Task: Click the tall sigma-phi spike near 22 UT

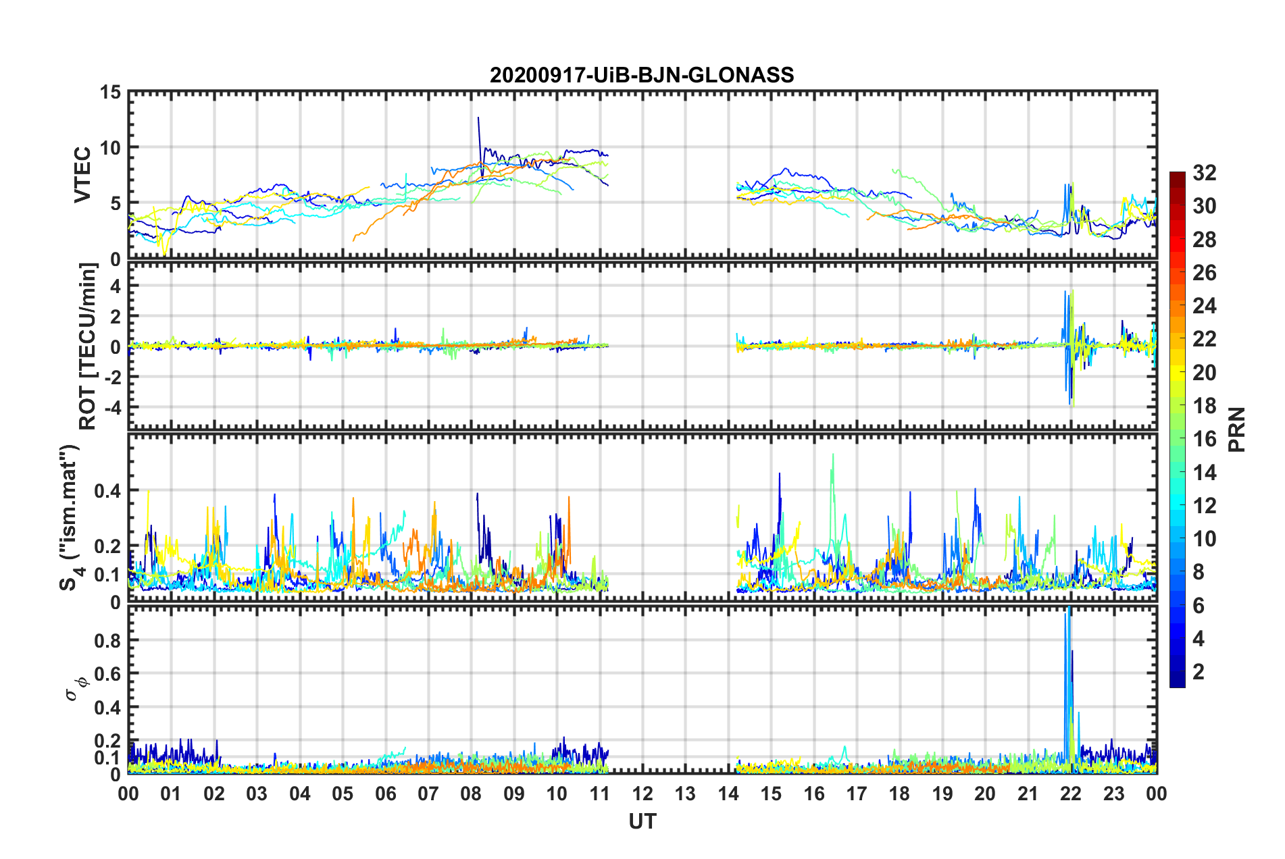Action: pos(1069,689)
